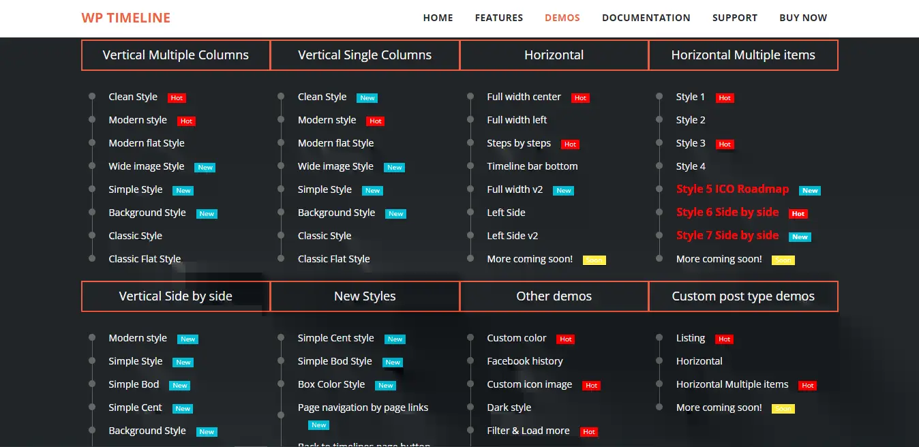Click the New badge next to Box Color Style
Image resolution: width=919 pixels, height=447 pixels.
tap(386, 386)
